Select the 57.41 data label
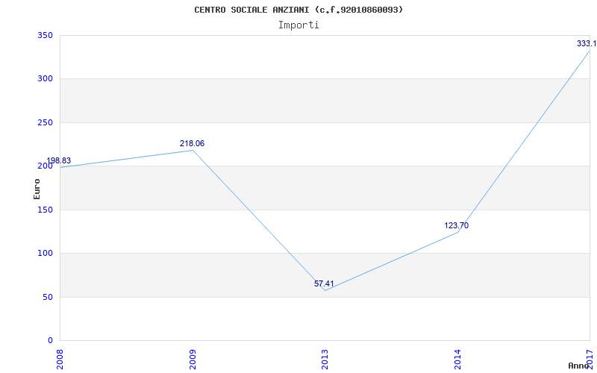Image resolution: width=597 pixels, height=373 pixels. click(x=324, y=283)
